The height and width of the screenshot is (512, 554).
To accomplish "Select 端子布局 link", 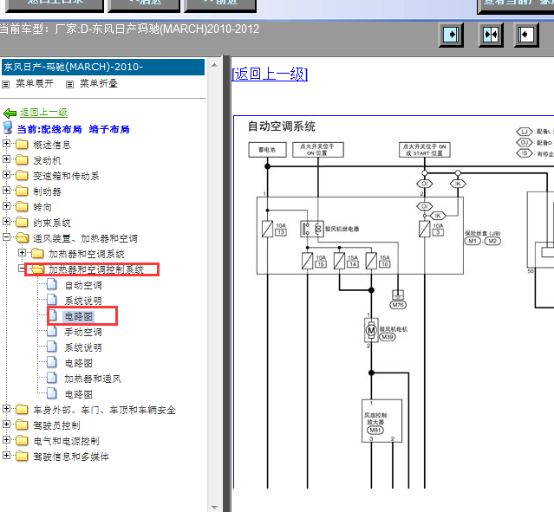I will (109, 129).
